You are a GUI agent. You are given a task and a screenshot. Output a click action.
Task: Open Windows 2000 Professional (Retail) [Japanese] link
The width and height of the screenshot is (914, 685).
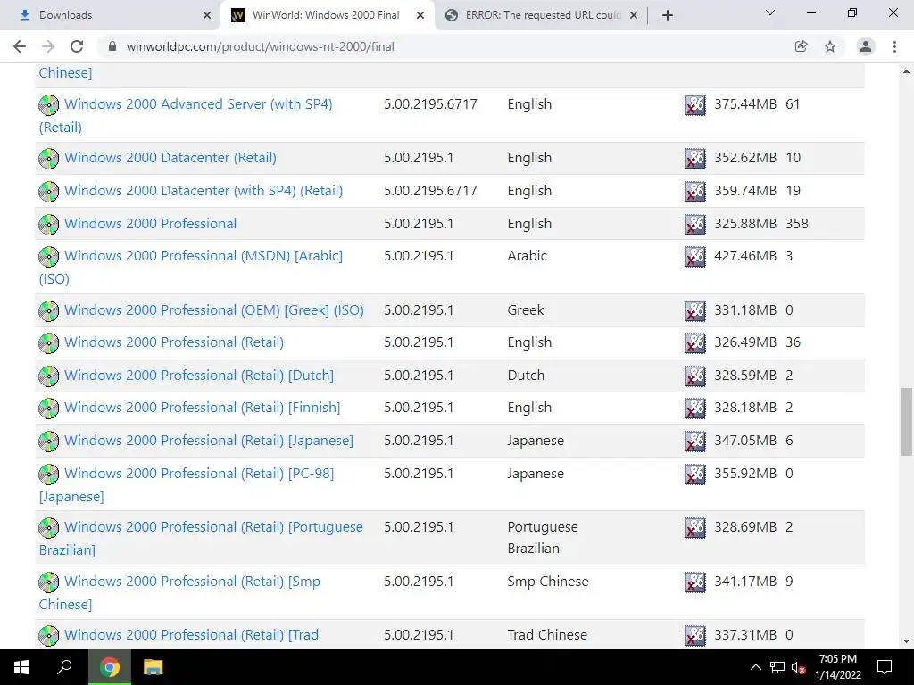[x=209, y=441]
